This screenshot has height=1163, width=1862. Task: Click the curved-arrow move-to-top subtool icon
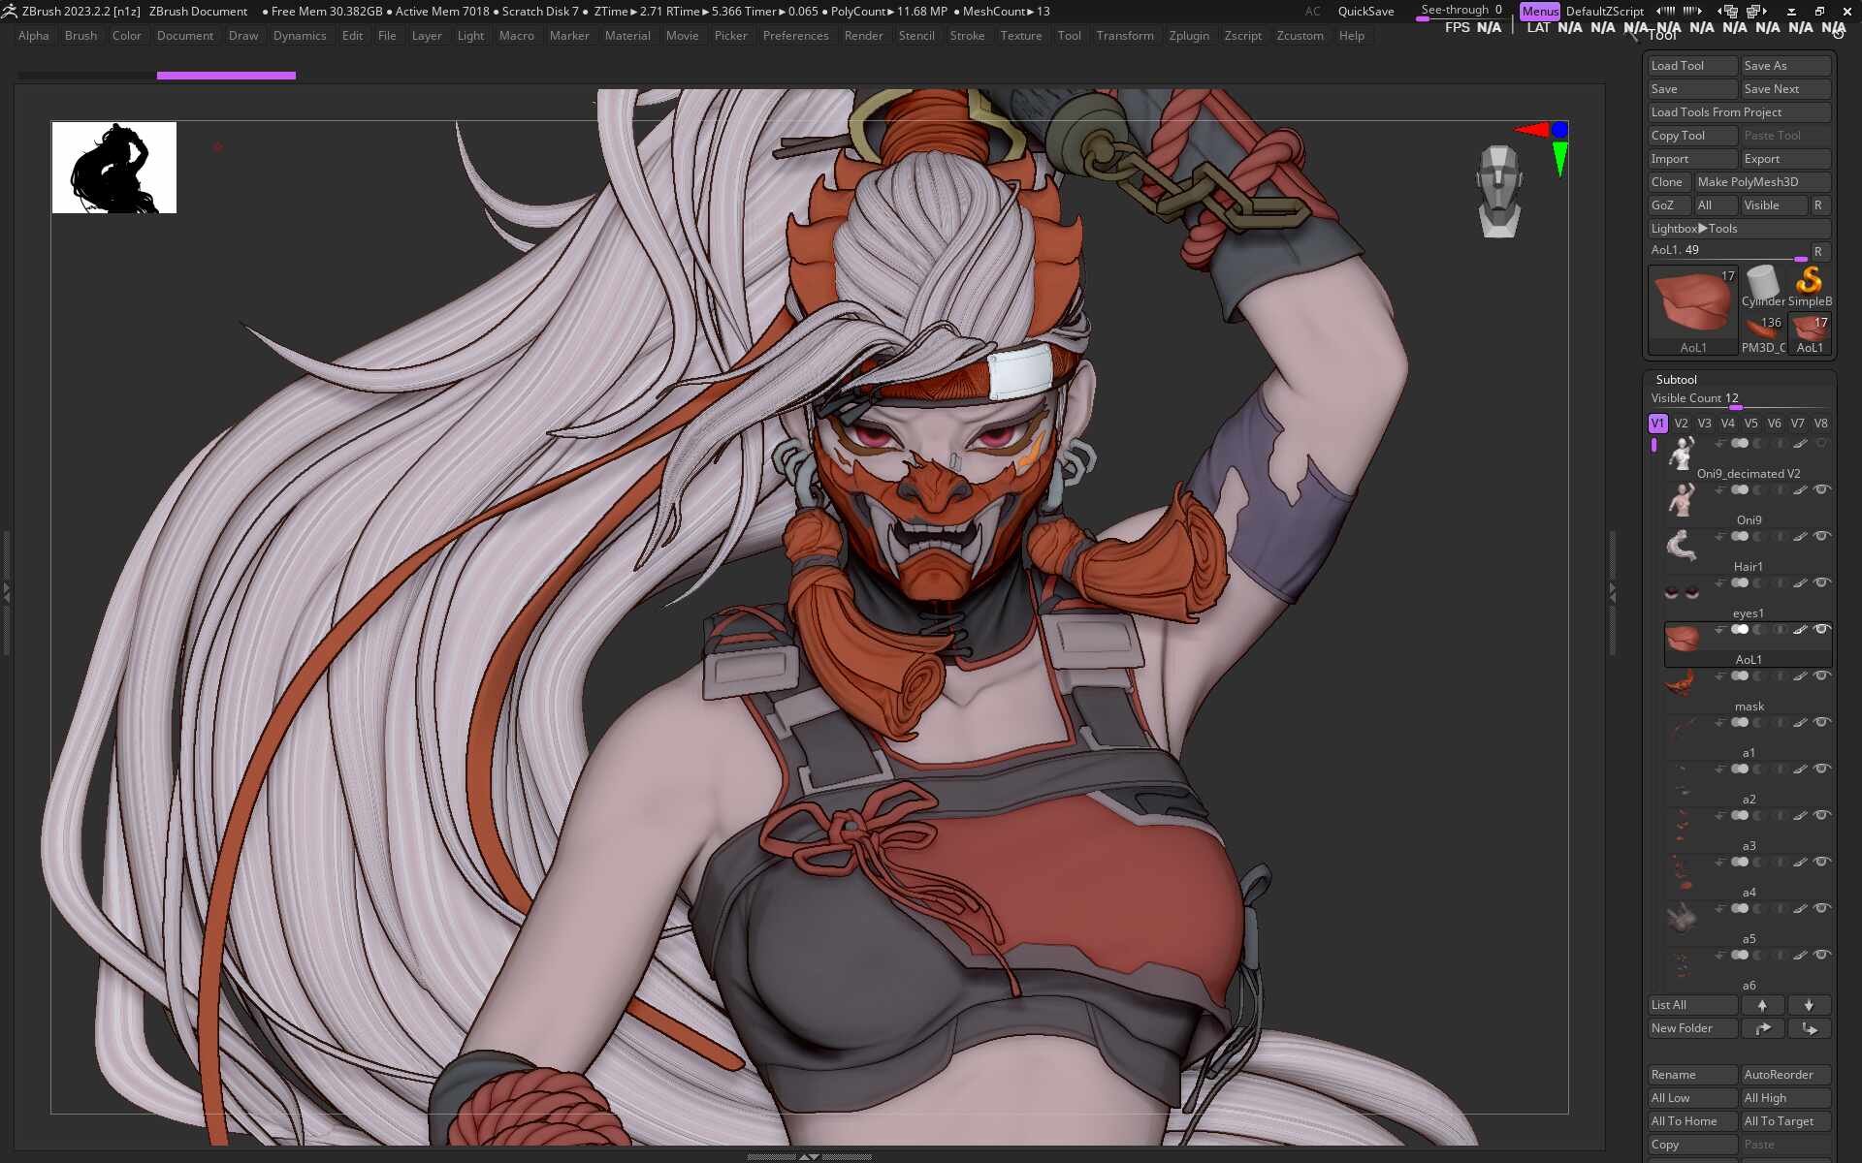click(x=1762, y=1028)
